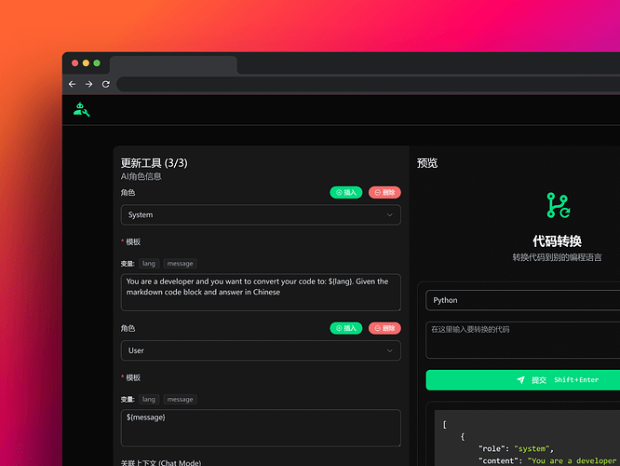Open the browser tab at top
The image size is (620, 466).
(x=173, y=65)
